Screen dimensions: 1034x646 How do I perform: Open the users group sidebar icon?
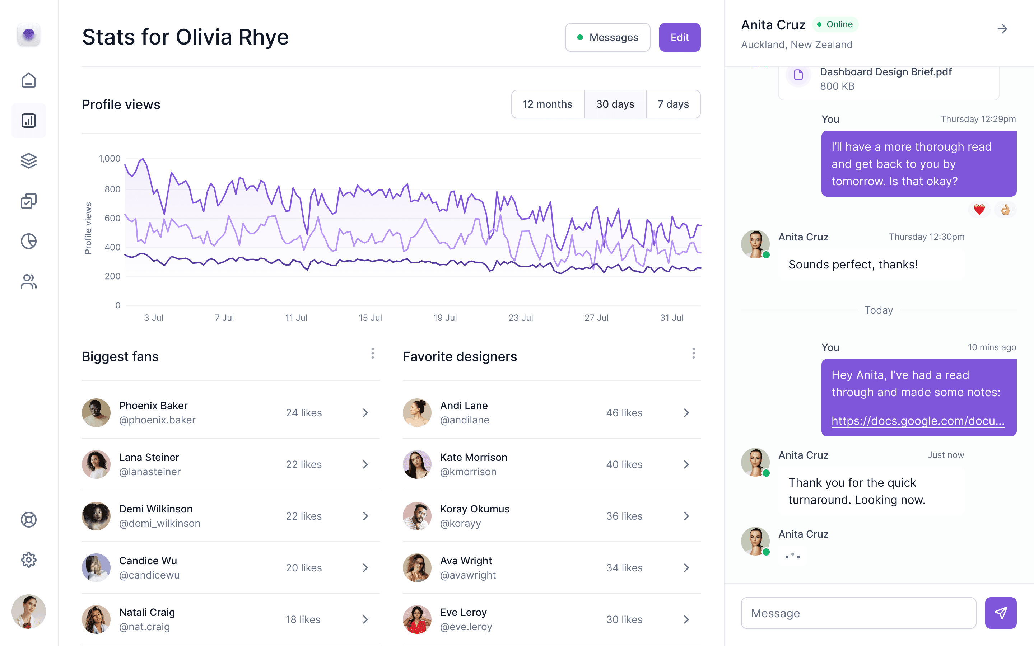[29, 281]
